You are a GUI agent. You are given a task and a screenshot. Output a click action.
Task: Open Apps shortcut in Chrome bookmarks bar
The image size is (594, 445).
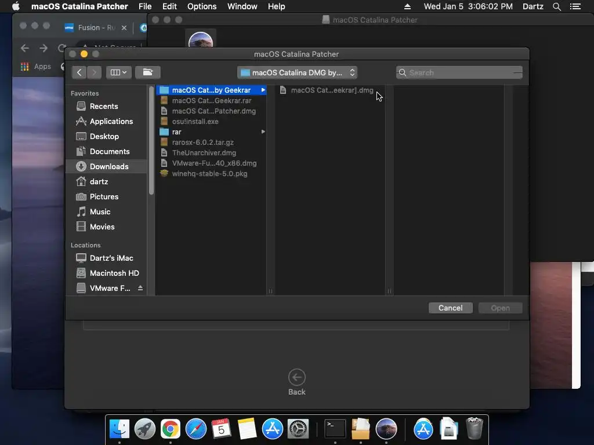36,67
